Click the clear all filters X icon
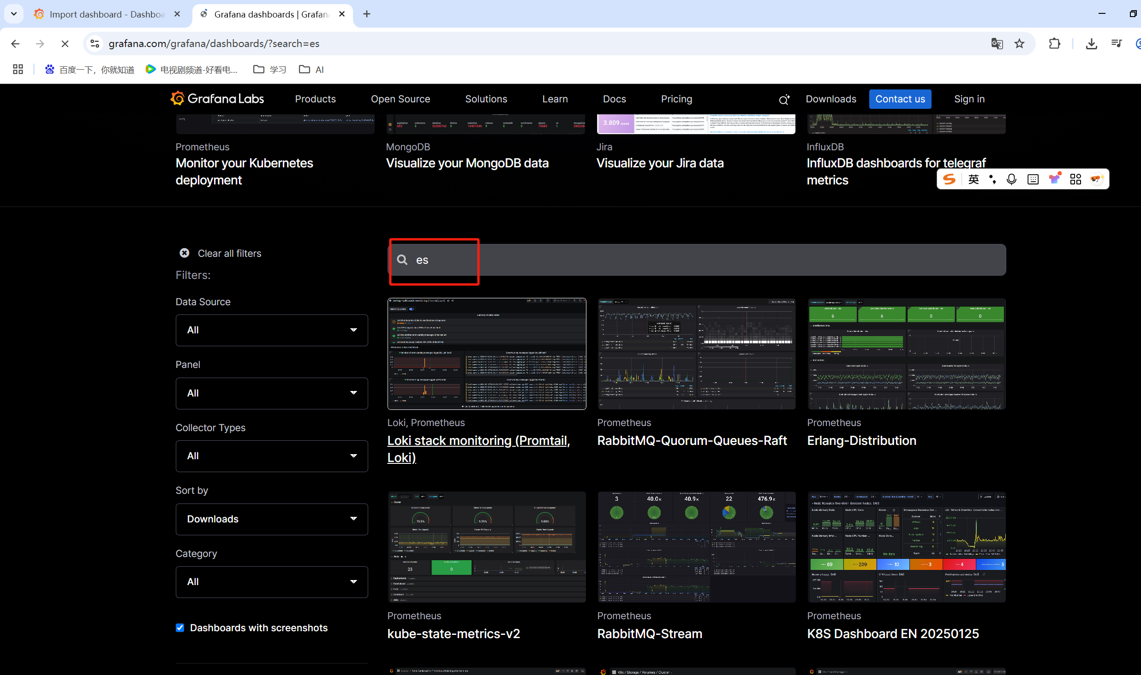This screenshot has height=675, width=1141. (x=185, y=253)
